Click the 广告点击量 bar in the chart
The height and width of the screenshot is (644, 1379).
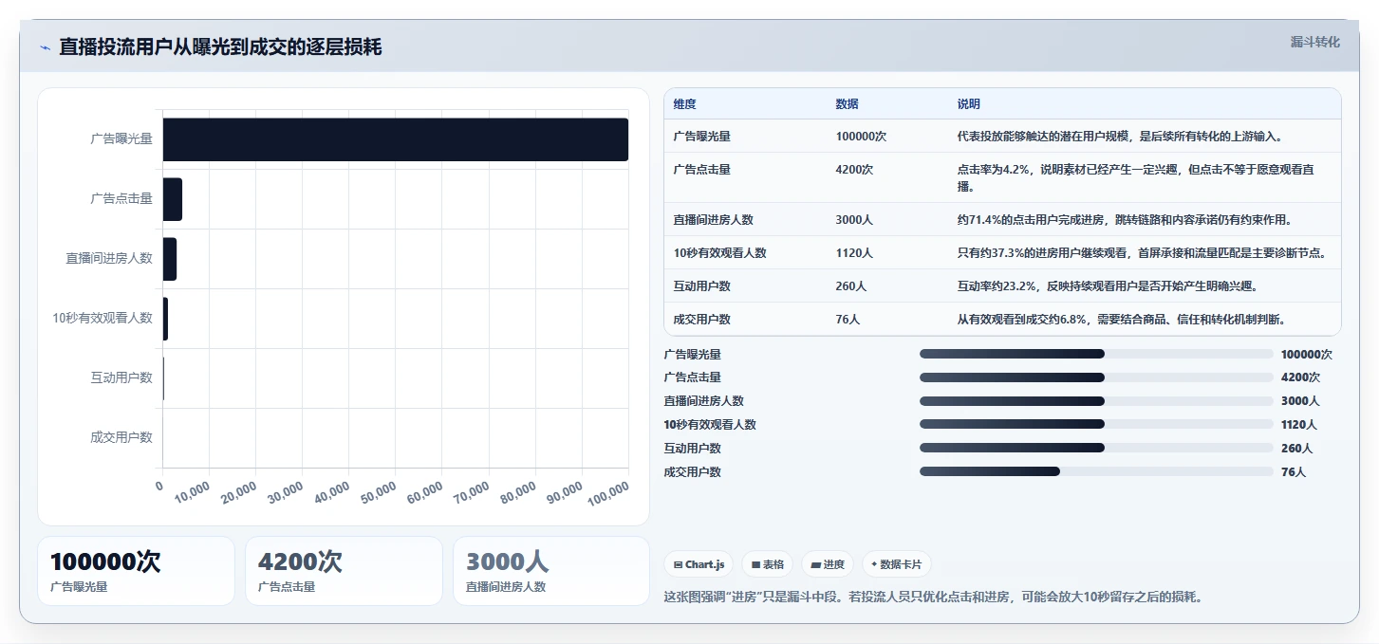173,199
